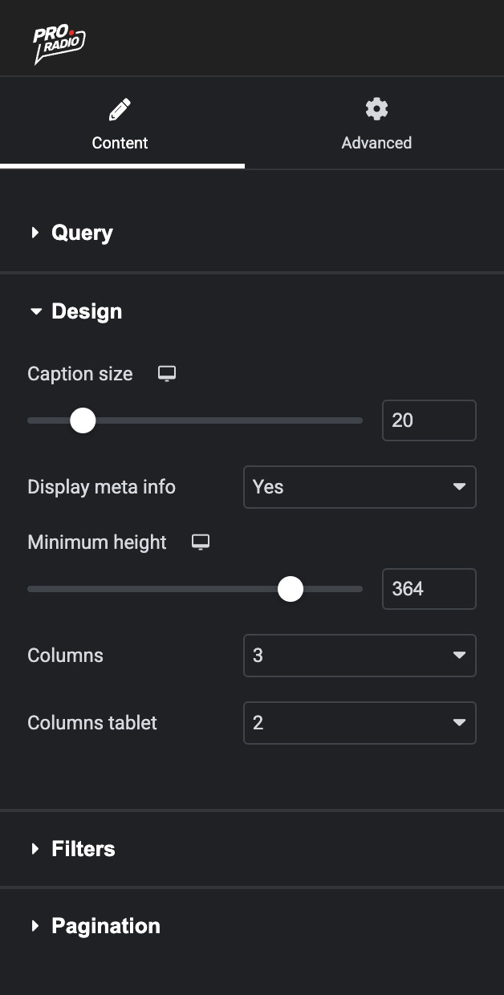Click the Advanced gear icon
Viewport: 504px width, 995px height.
[376, 109]
